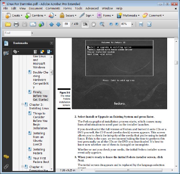The width and height of the screenshot is (180, 174).
Task: Click the document horizontal scrollbar thumb
Action: [x=128, y=170]
